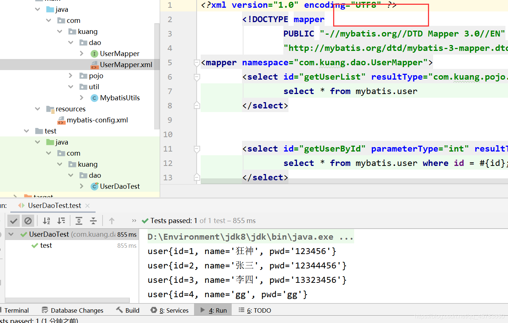Viewport: 508px width, 323px height.
Task: Open the TODO tool window
Action: click(x=255, y=310)
